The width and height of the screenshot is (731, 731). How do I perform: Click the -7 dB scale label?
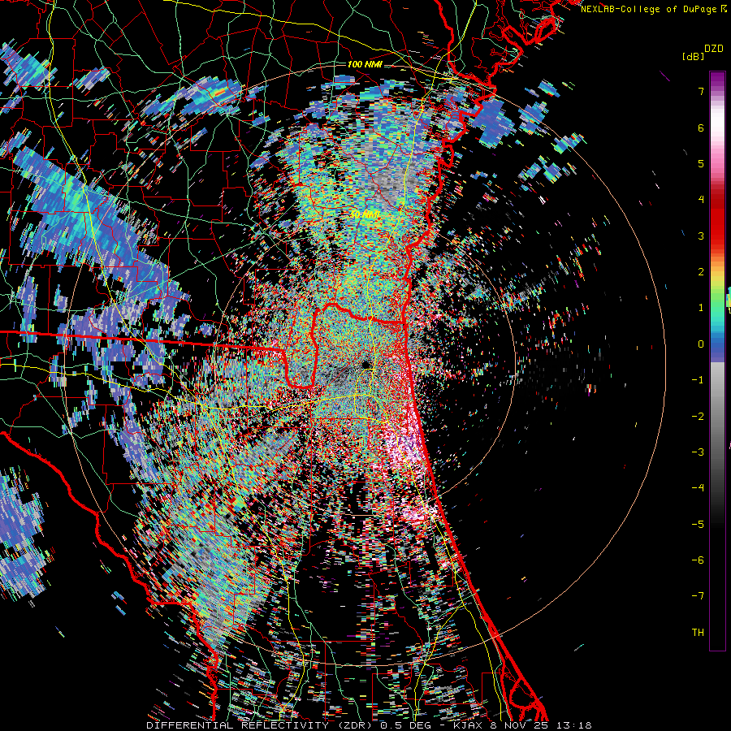point(698,596)
